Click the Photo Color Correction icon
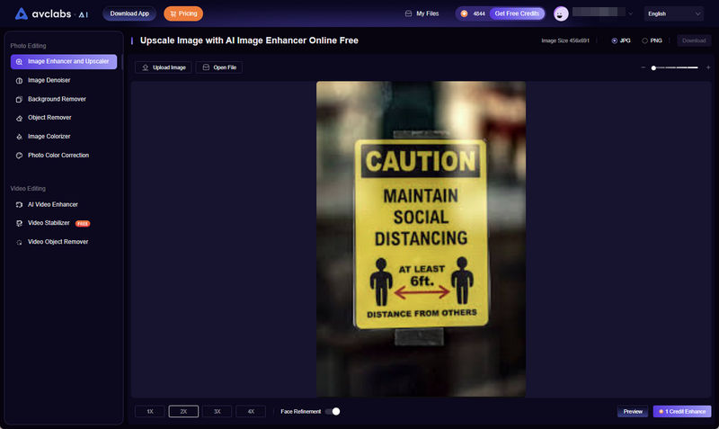This screenshot has width=719, height=429. point(20,156)
